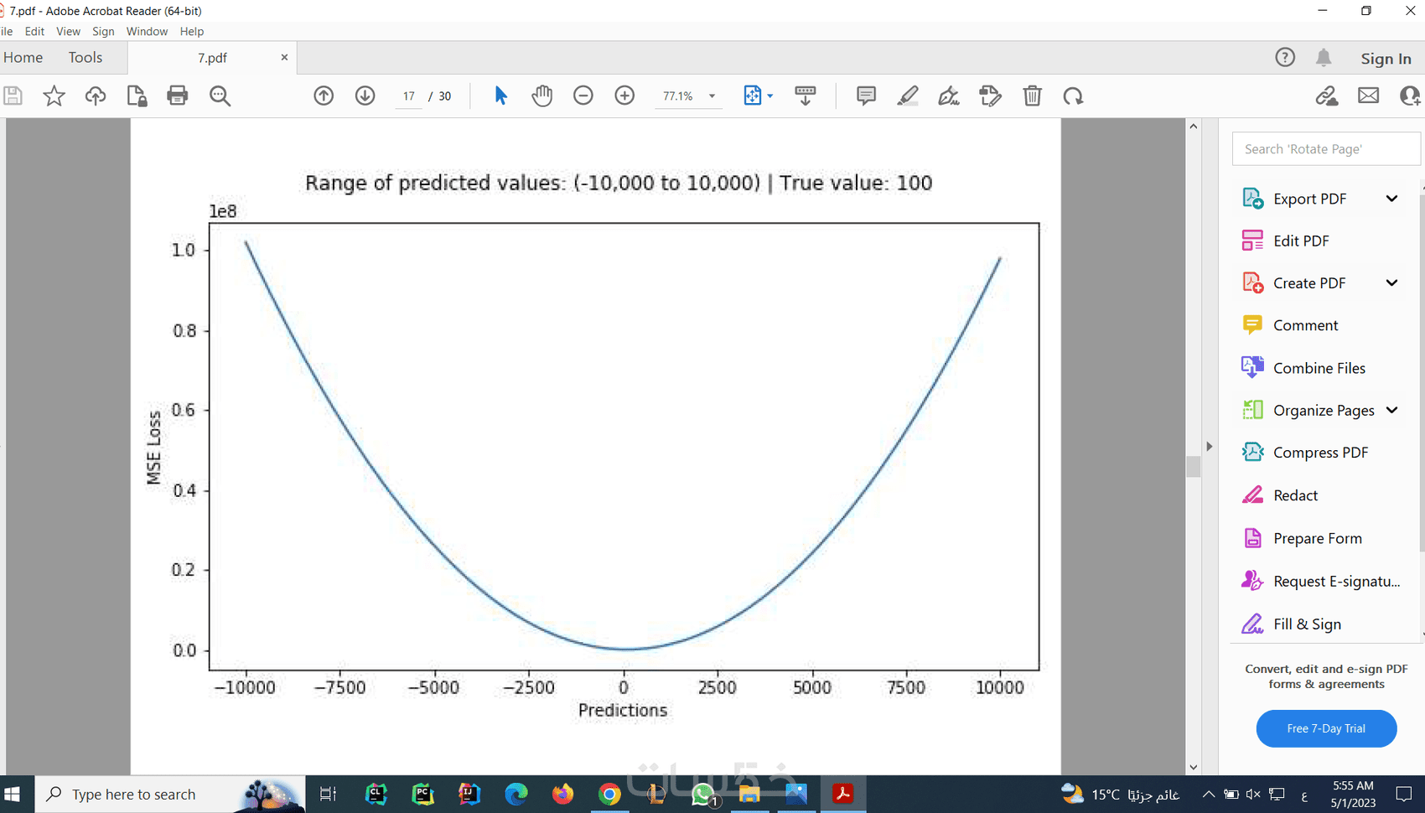Add a sticky note comment
Screen dimensions: 1425x813
tap(866, 96)
